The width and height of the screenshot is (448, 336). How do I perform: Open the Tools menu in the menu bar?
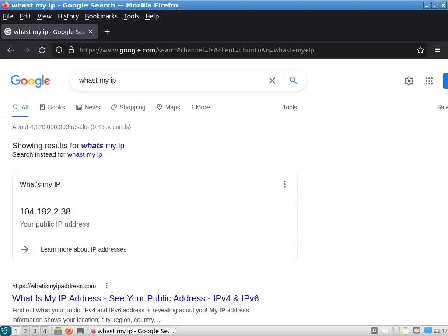point(131,16)
